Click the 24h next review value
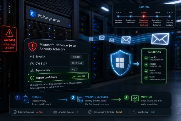 click(x=153, y=112)
